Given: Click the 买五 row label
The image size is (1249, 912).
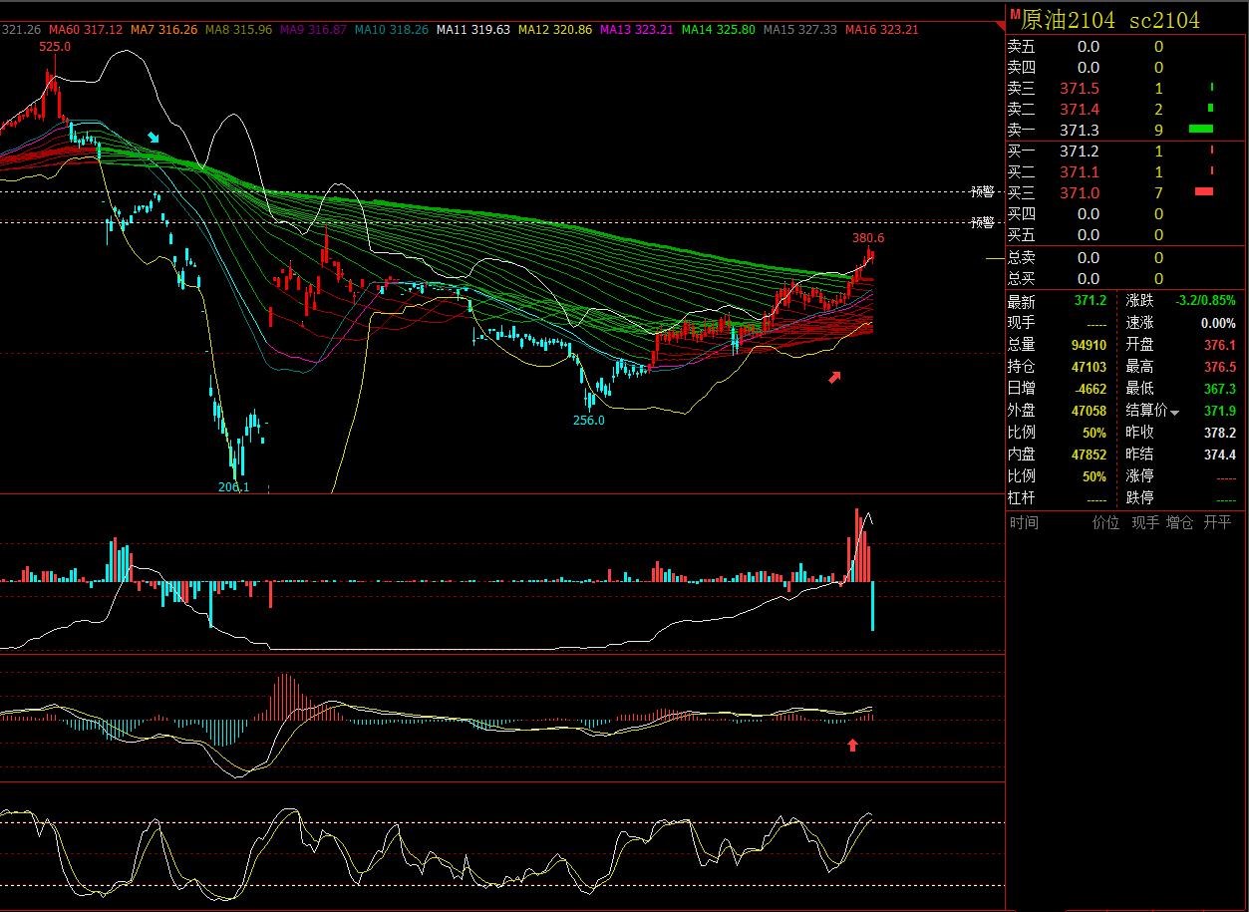Looking at the screenshot, I should pos(1022,235).
